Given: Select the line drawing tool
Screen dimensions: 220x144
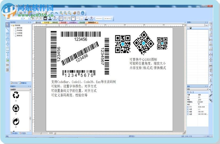Looking at the screenshot, I should coord(7,30).
